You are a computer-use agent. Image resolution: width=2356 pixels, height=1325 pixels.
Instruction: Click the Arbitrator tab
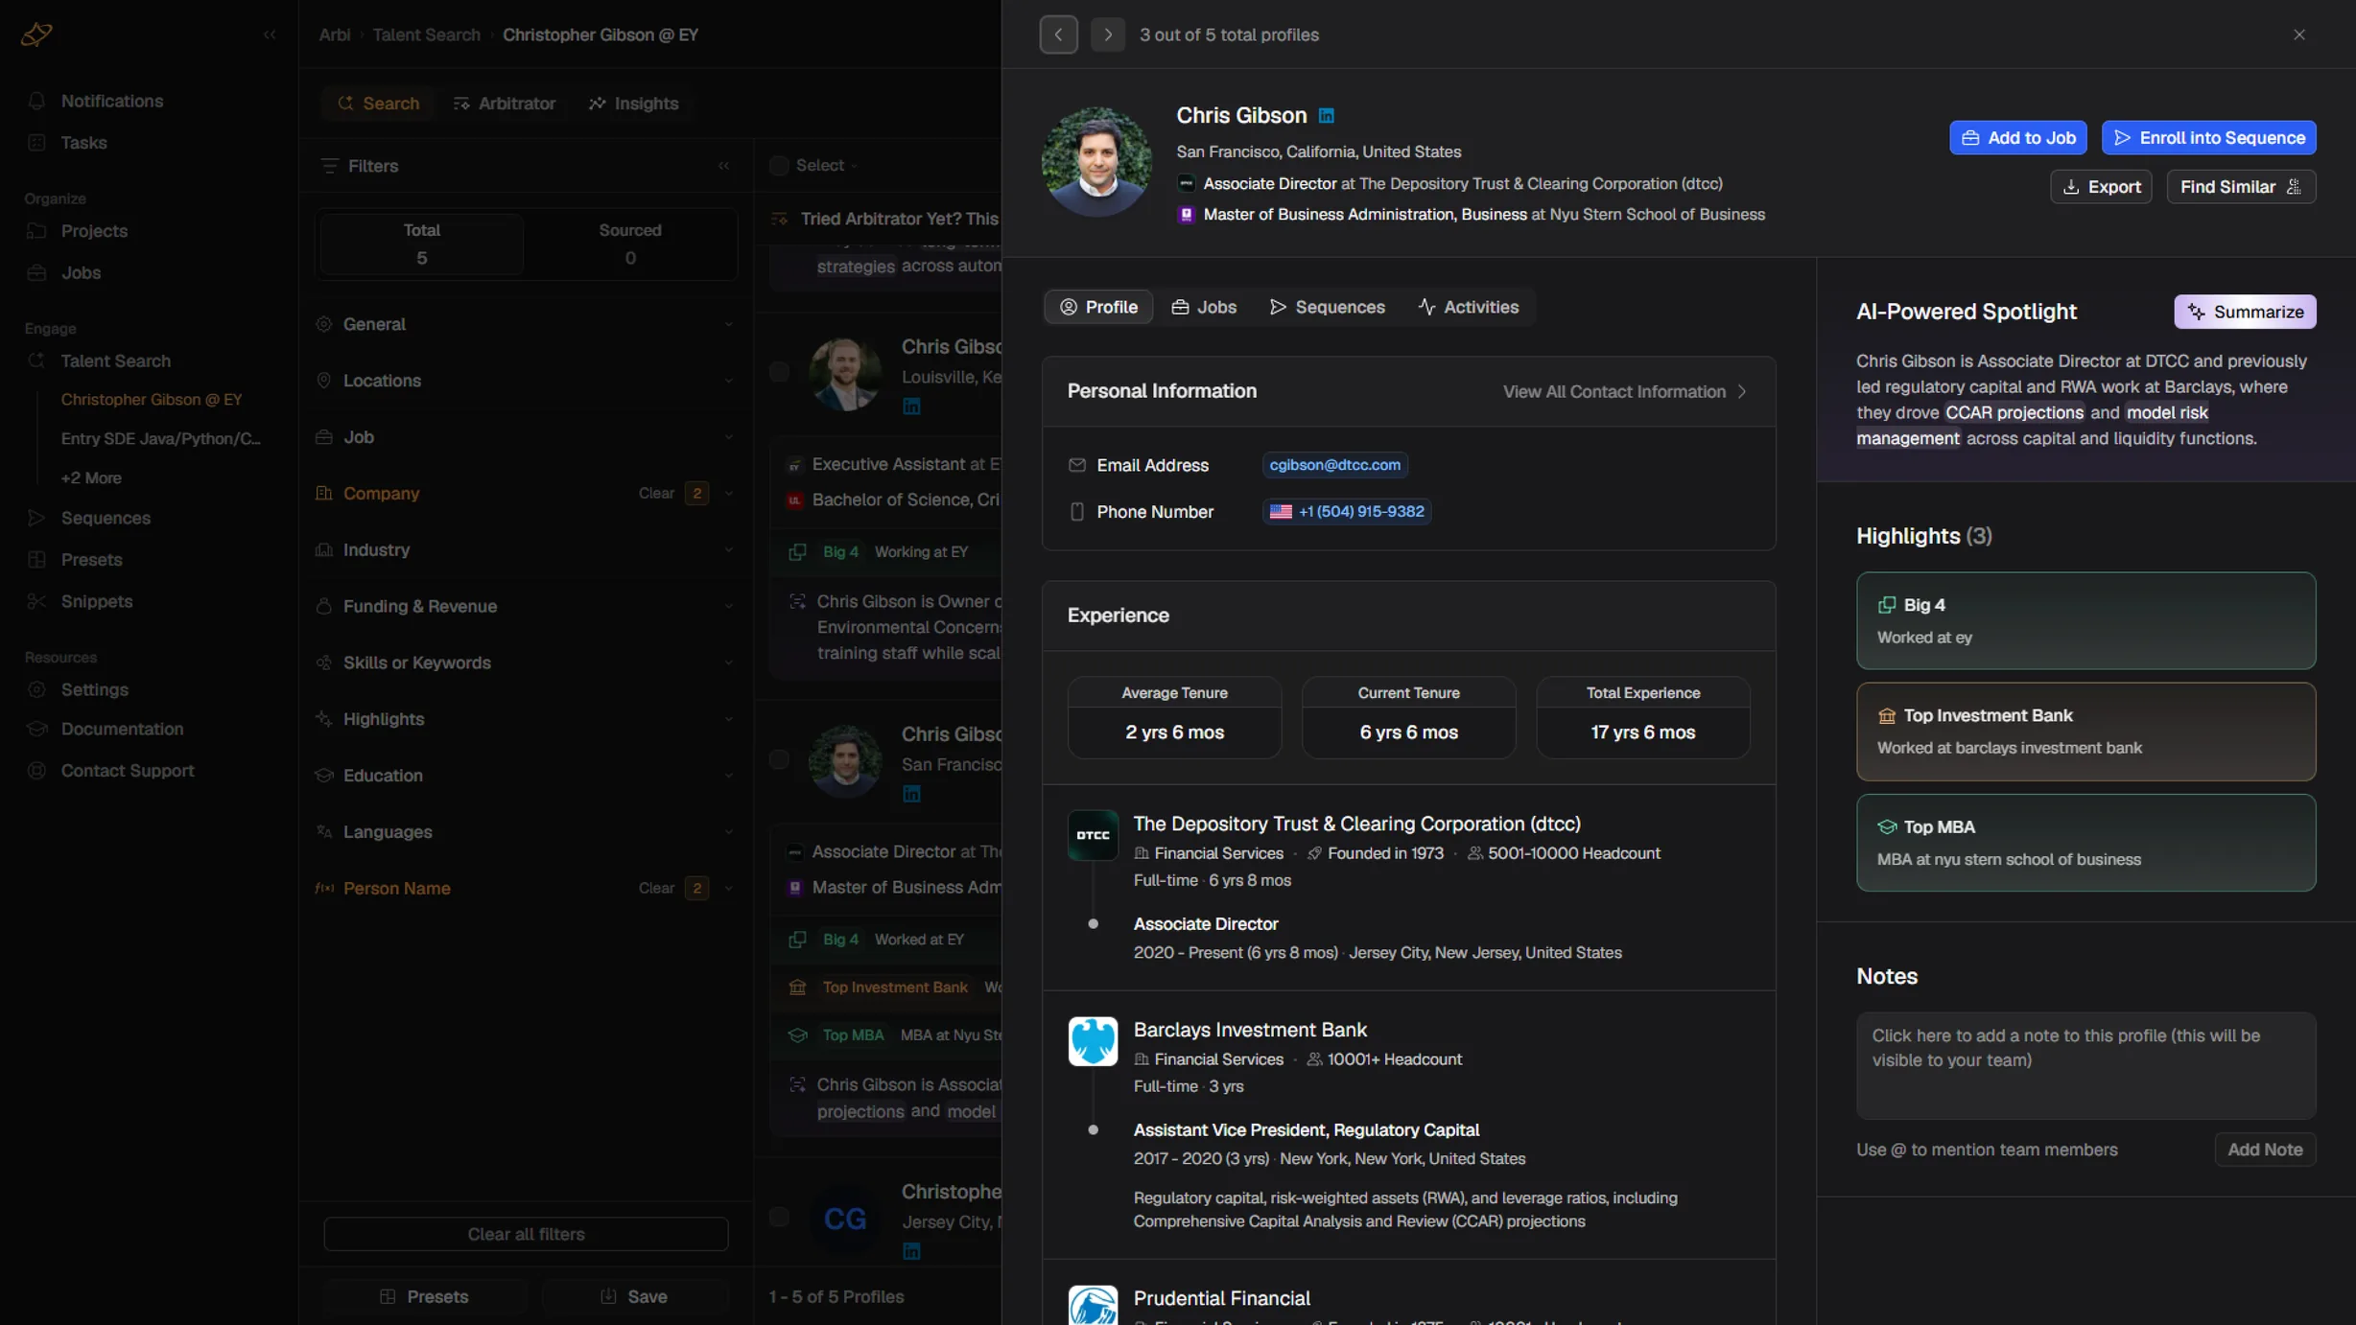tap(504, 104)
